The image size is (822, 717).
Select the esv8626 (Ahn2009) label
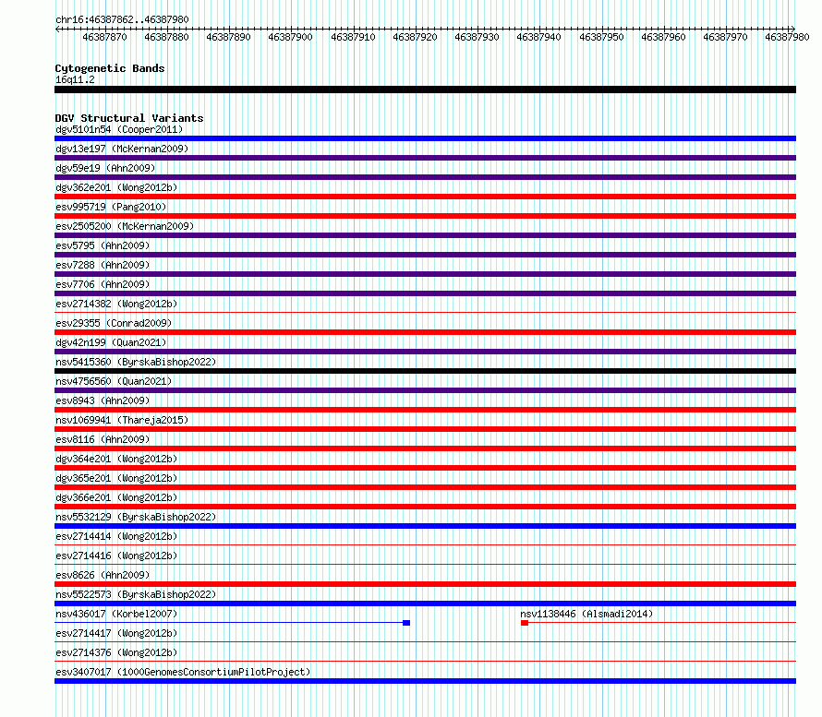(x=103, y=575)
